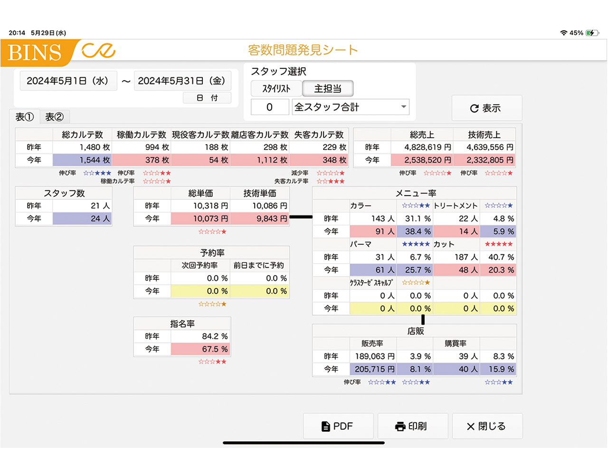Check the Wi-Fi status icon
608x474 pixels.
click(564, 33)
